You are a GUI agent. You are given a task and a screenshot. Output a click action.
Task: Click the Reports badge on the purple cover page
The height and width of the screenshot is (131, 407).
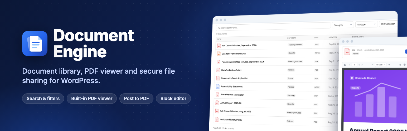point(355,88)
